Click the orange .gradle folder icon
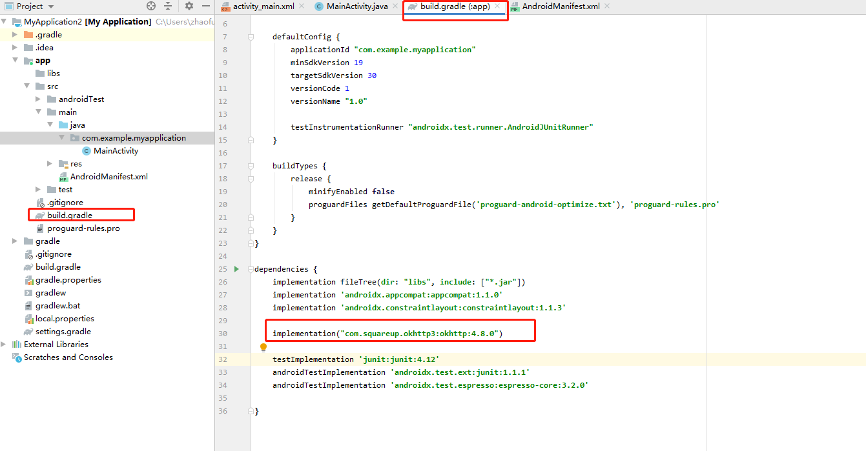The width and height of the screenshot is (866, 451). [x=28, y=35]
